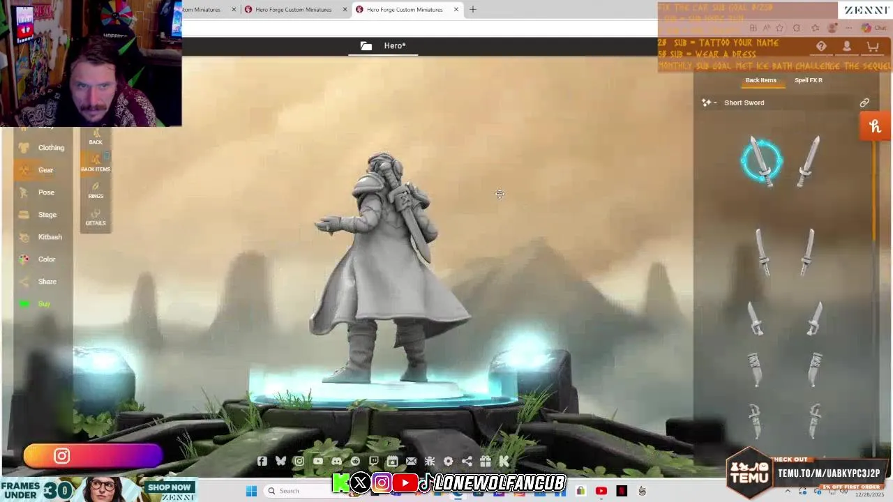Click the green Buy button

click(42, 304)
